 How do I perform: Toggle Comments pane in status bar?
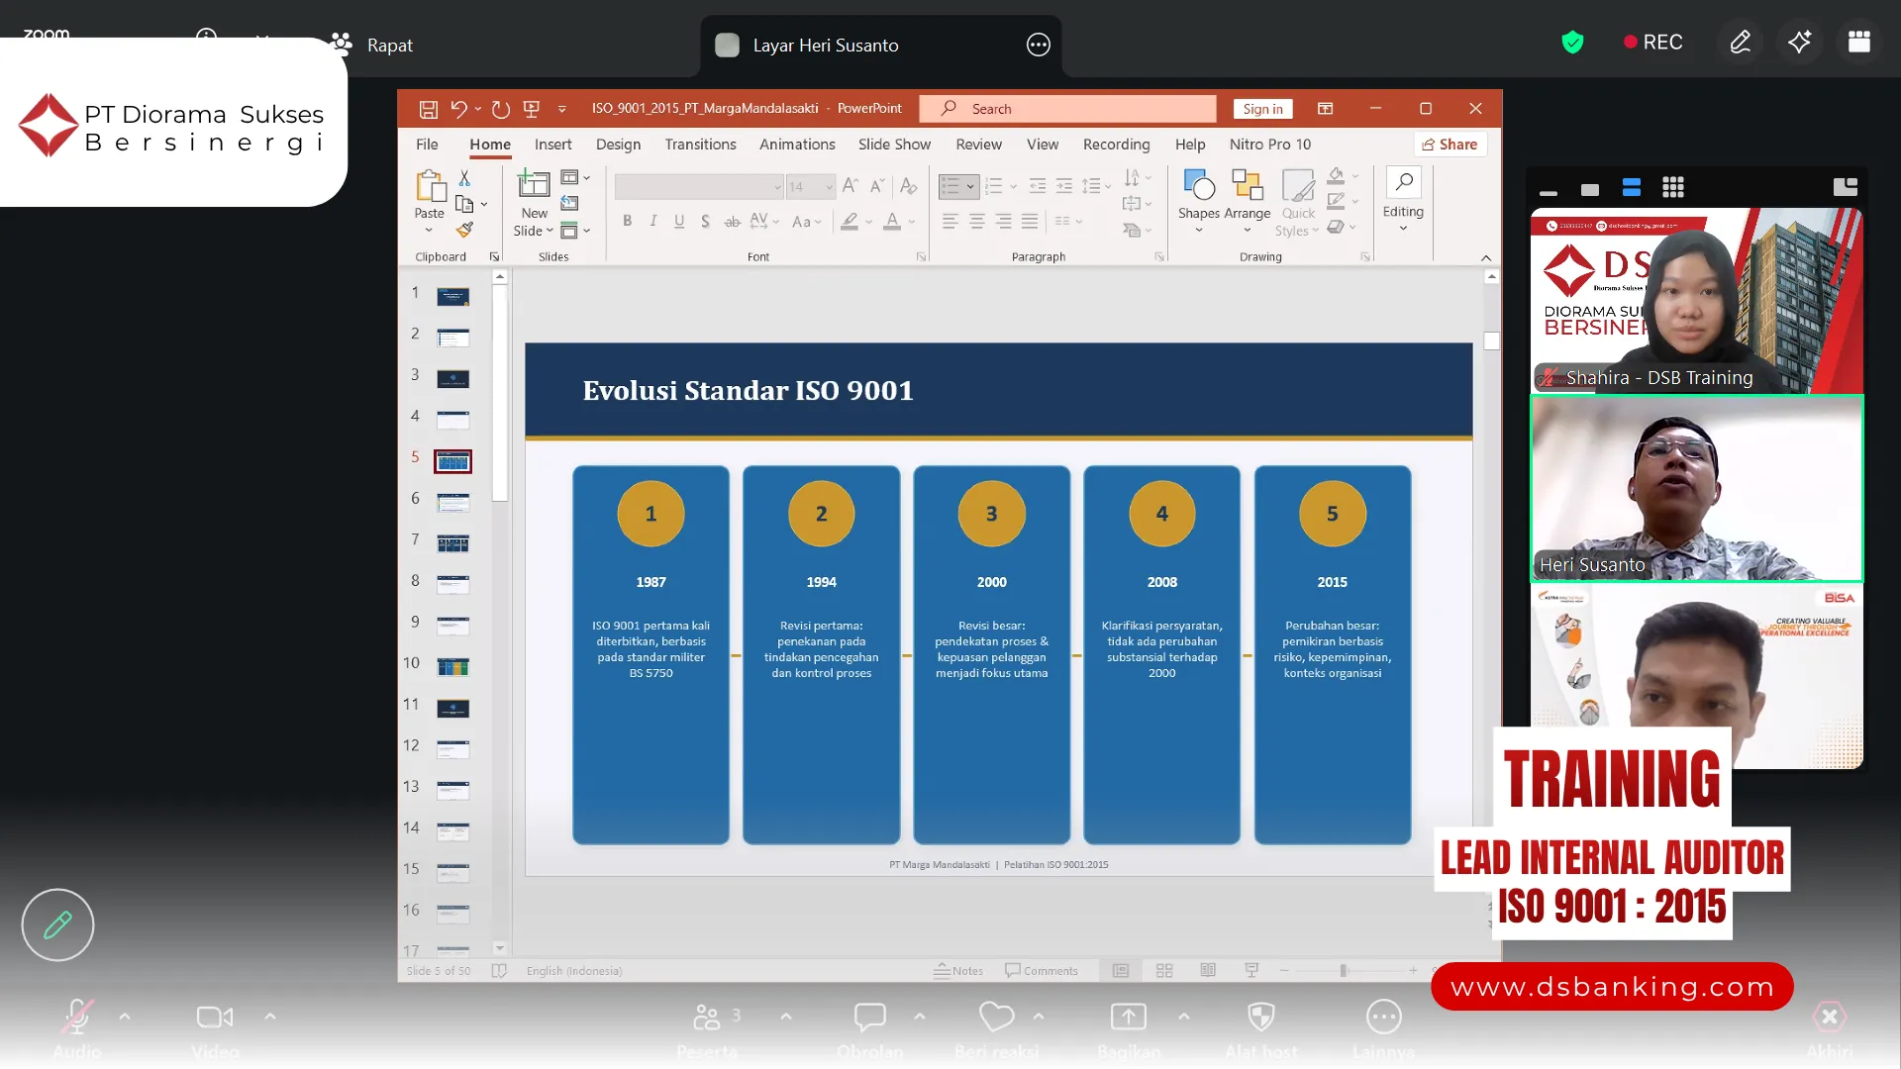click(1042, 971)
